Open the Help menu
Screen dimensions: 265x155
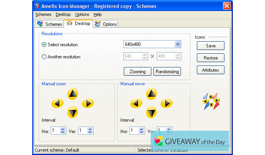tap(98, 14)
